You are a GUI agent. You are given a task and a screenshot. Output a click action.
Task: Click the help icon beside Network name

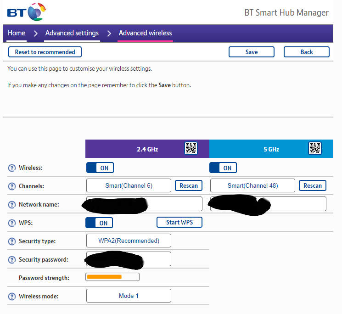[x=12, y=205]
